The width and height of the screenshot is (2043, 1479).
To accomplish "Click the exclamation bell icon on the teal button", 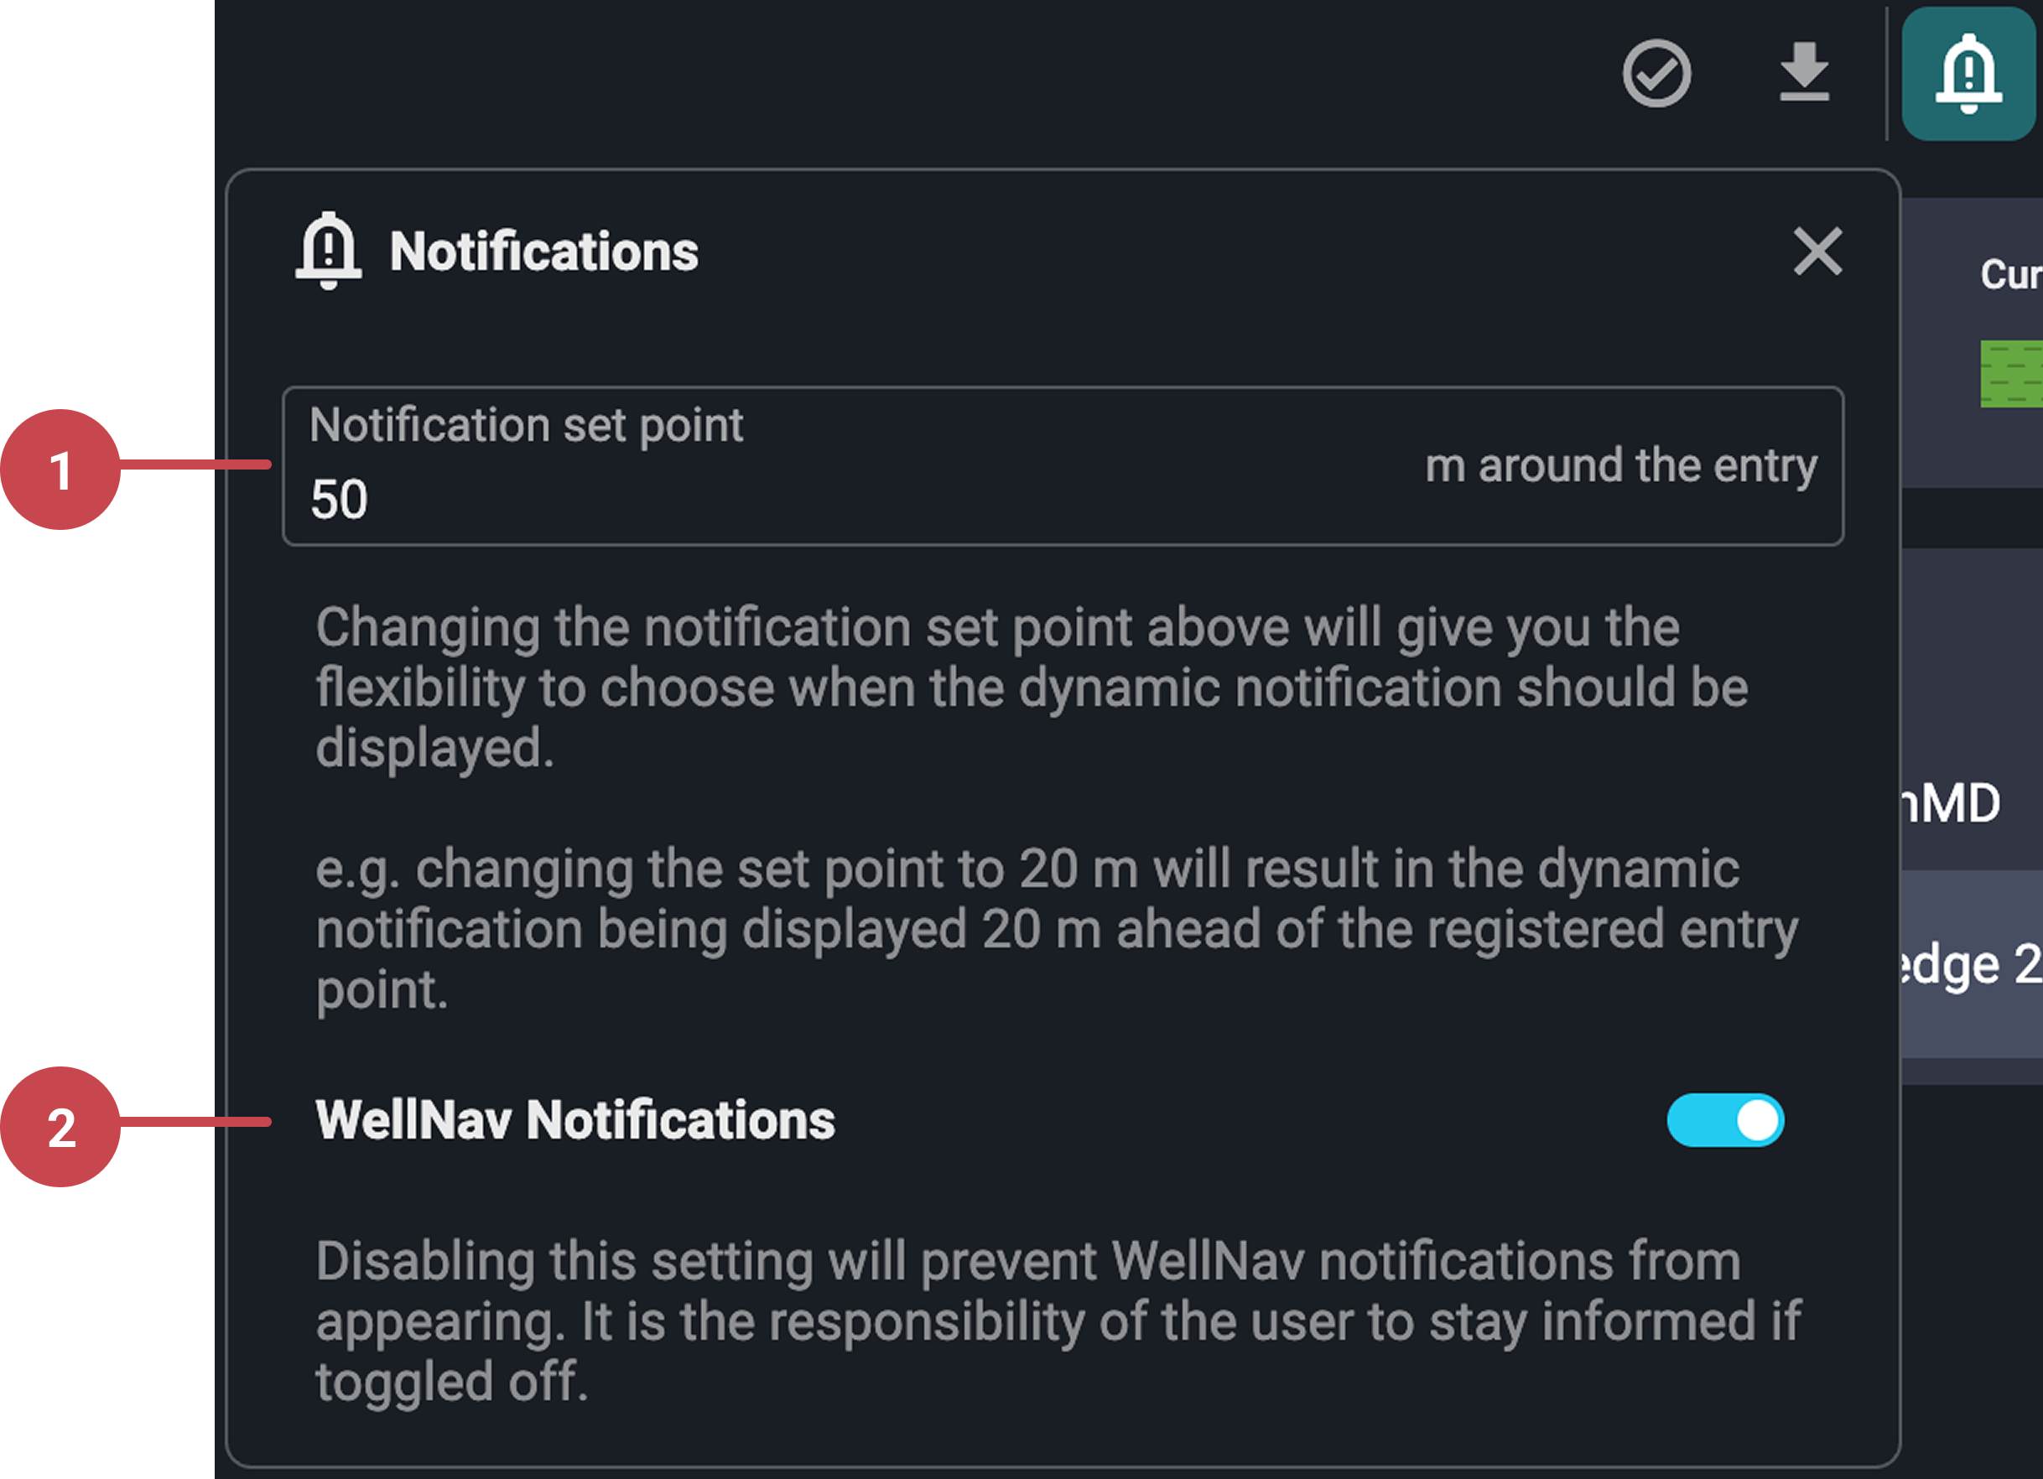I will 1968,76.
